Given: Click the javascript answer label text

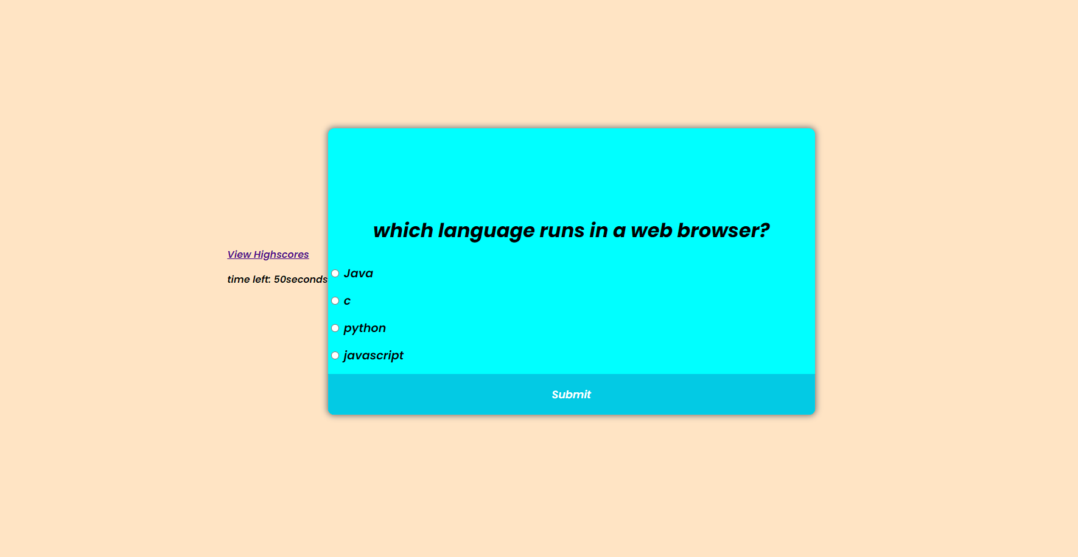Looking at the screenshot, I should (x=374, y=355).
